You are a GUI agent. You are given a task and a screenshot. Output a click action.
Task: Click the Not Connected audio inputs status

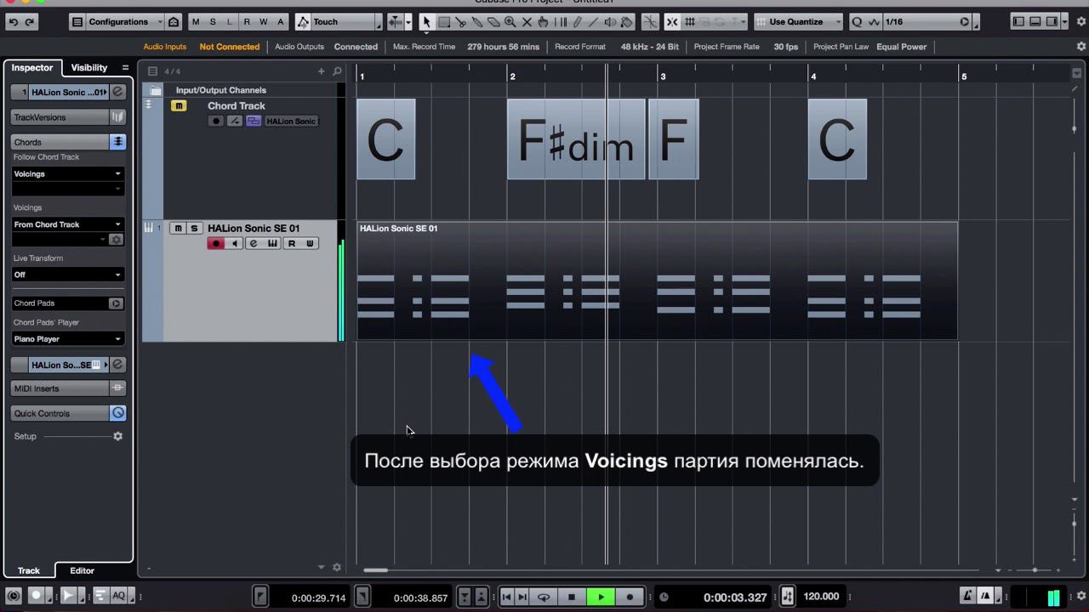tap(229, 47)
